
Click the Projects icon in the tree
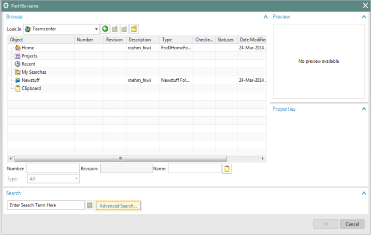(x=17, y=56)
